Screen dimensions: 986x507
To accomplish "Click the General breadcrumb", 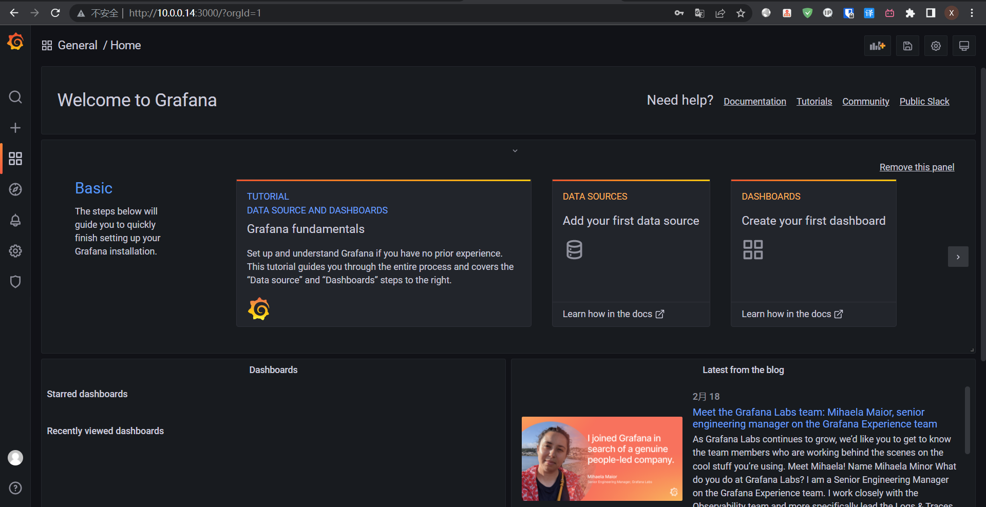I will tap(78, 45).
